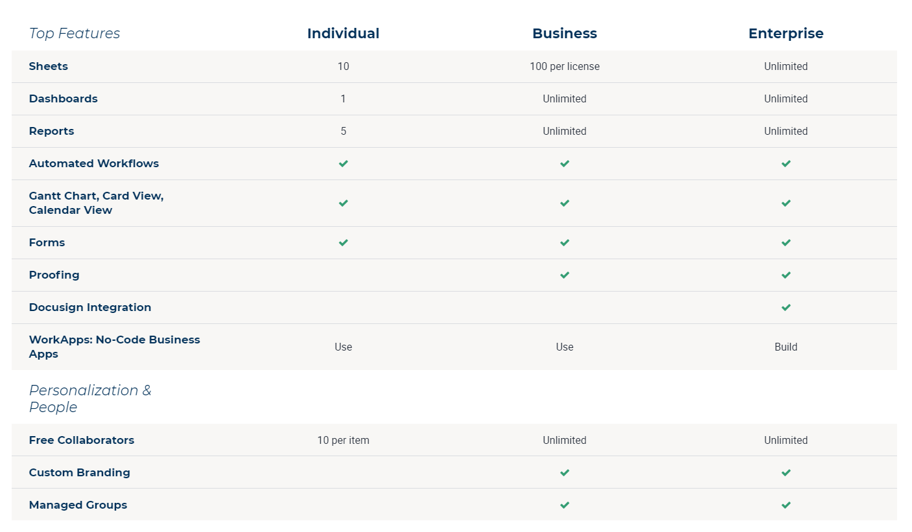This screenshot has height=532, width=912.
Task: Select the Business plan column header
Action: pyautogui.click(x=564, y=33)
